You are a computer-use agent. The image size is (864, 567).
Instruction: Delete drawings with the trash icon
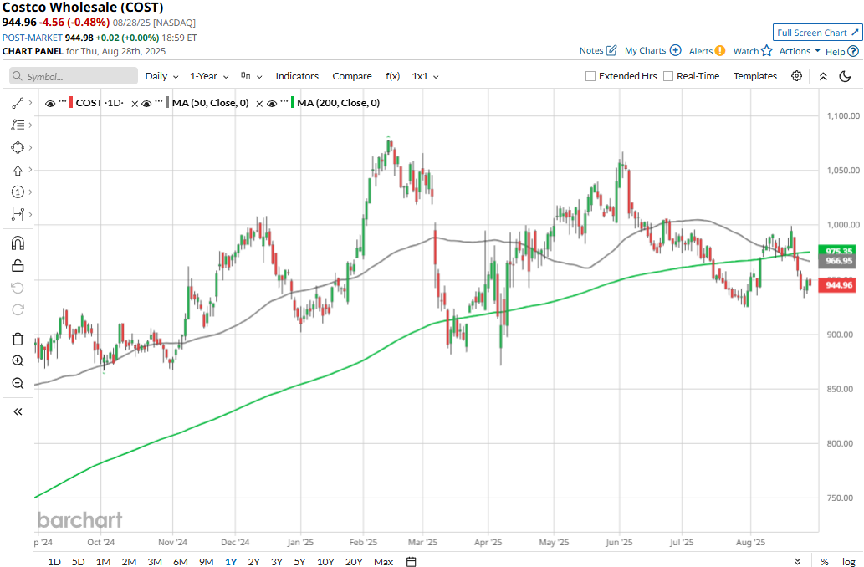click(18, 339)
